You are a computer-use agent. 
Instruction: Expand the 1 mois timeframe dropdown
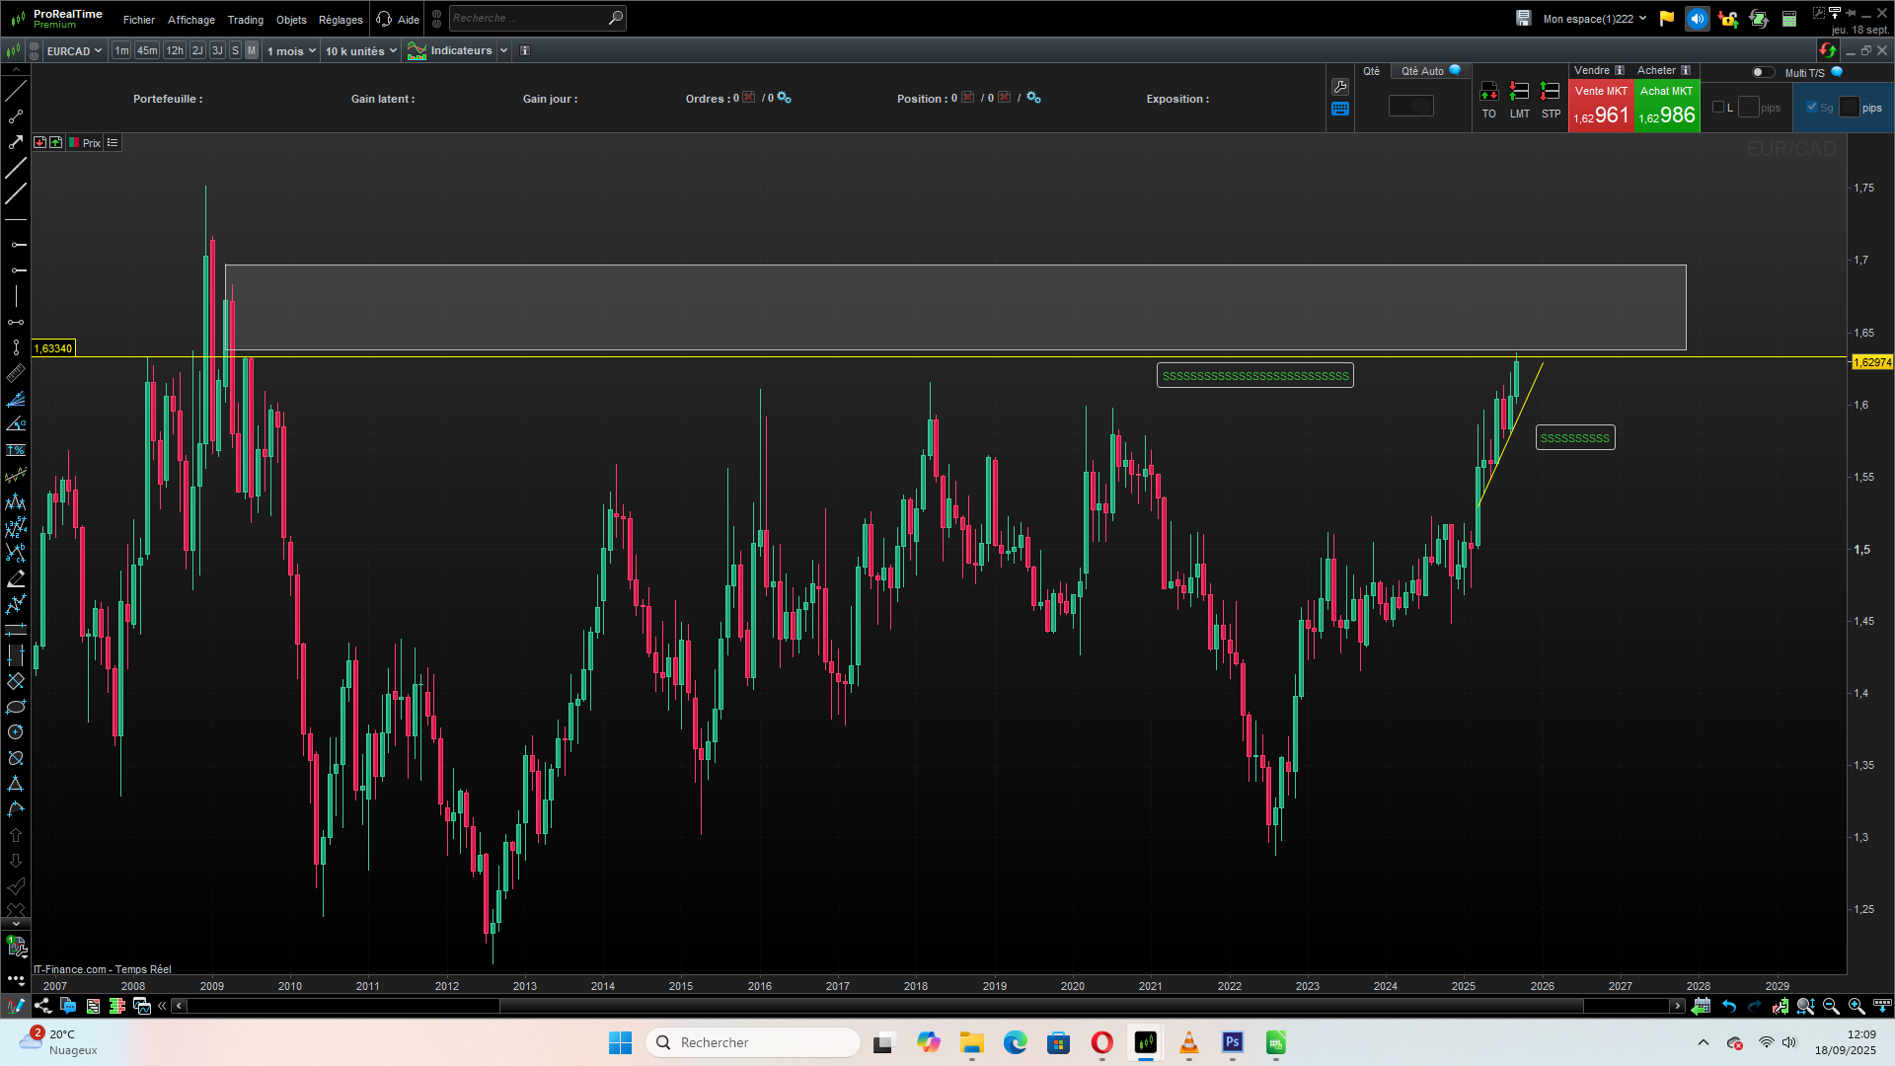[x=291, y=51]
